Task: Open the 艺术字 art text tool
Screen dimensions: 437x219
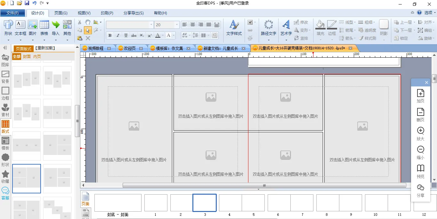Action: pos(286,28)
